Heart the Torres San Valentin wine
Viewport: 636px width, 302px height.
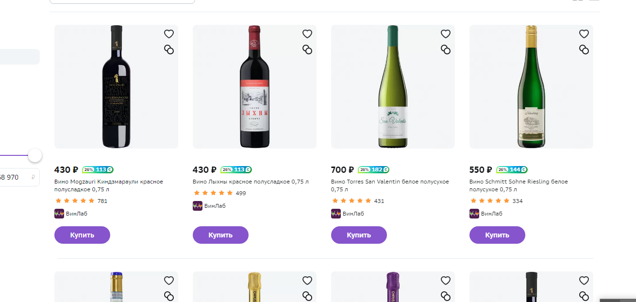tap(446, 34)
